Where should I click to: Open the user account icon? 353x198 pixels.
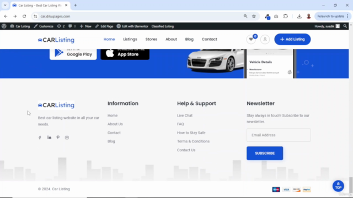point(265,39)
